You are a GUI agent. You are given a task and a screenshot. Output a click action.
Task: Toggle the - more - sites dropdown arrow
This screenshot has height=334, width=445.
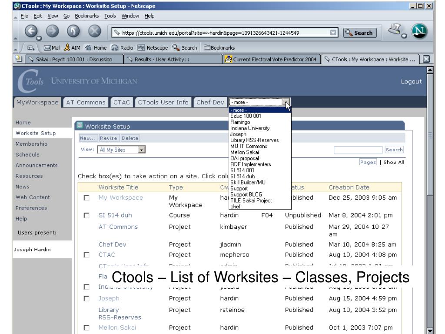[x=286, y=102]
